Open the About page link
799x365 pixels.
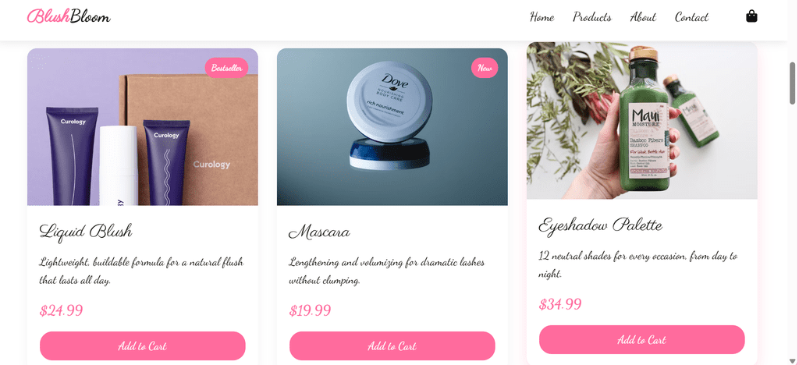[643, 17]
